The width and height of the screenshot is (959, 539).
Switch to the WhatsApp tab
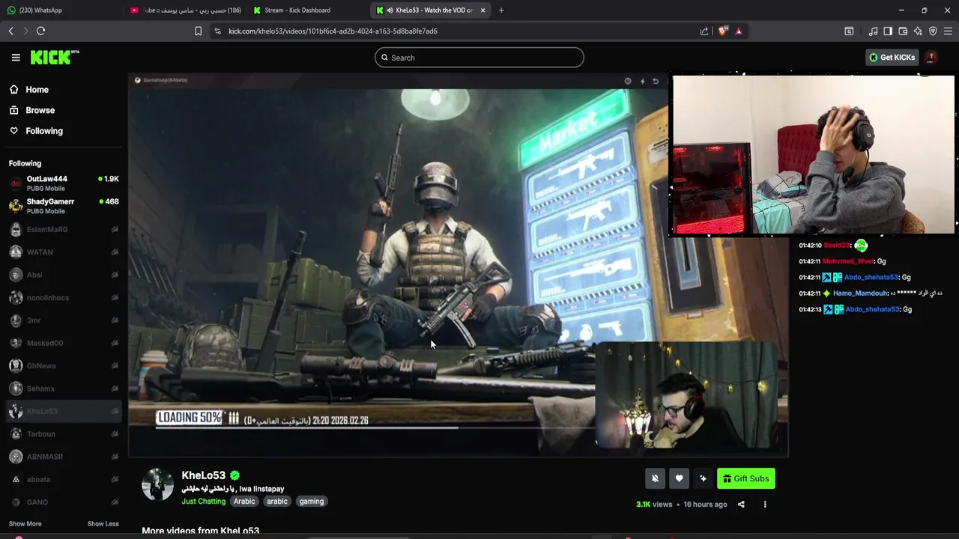click(60, 10)
